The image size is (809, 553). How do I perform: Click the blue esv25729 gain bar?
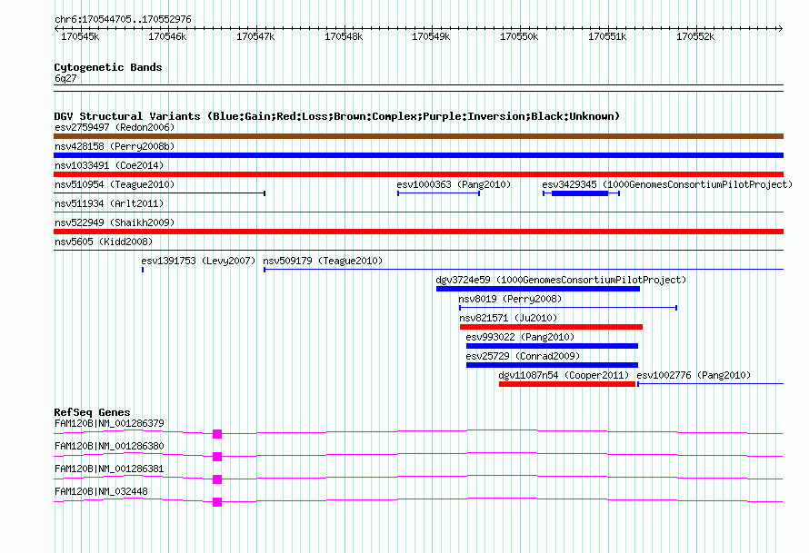coord(552,365)
